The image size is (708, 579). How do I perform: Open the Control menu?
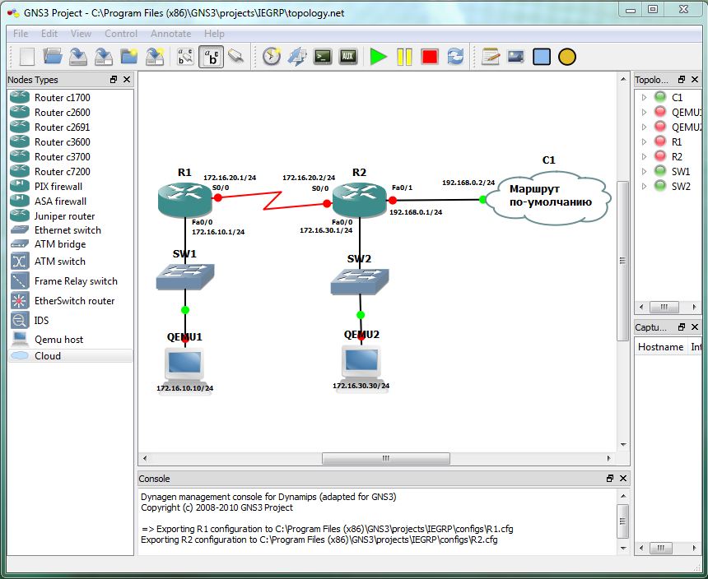pos(120,34)
